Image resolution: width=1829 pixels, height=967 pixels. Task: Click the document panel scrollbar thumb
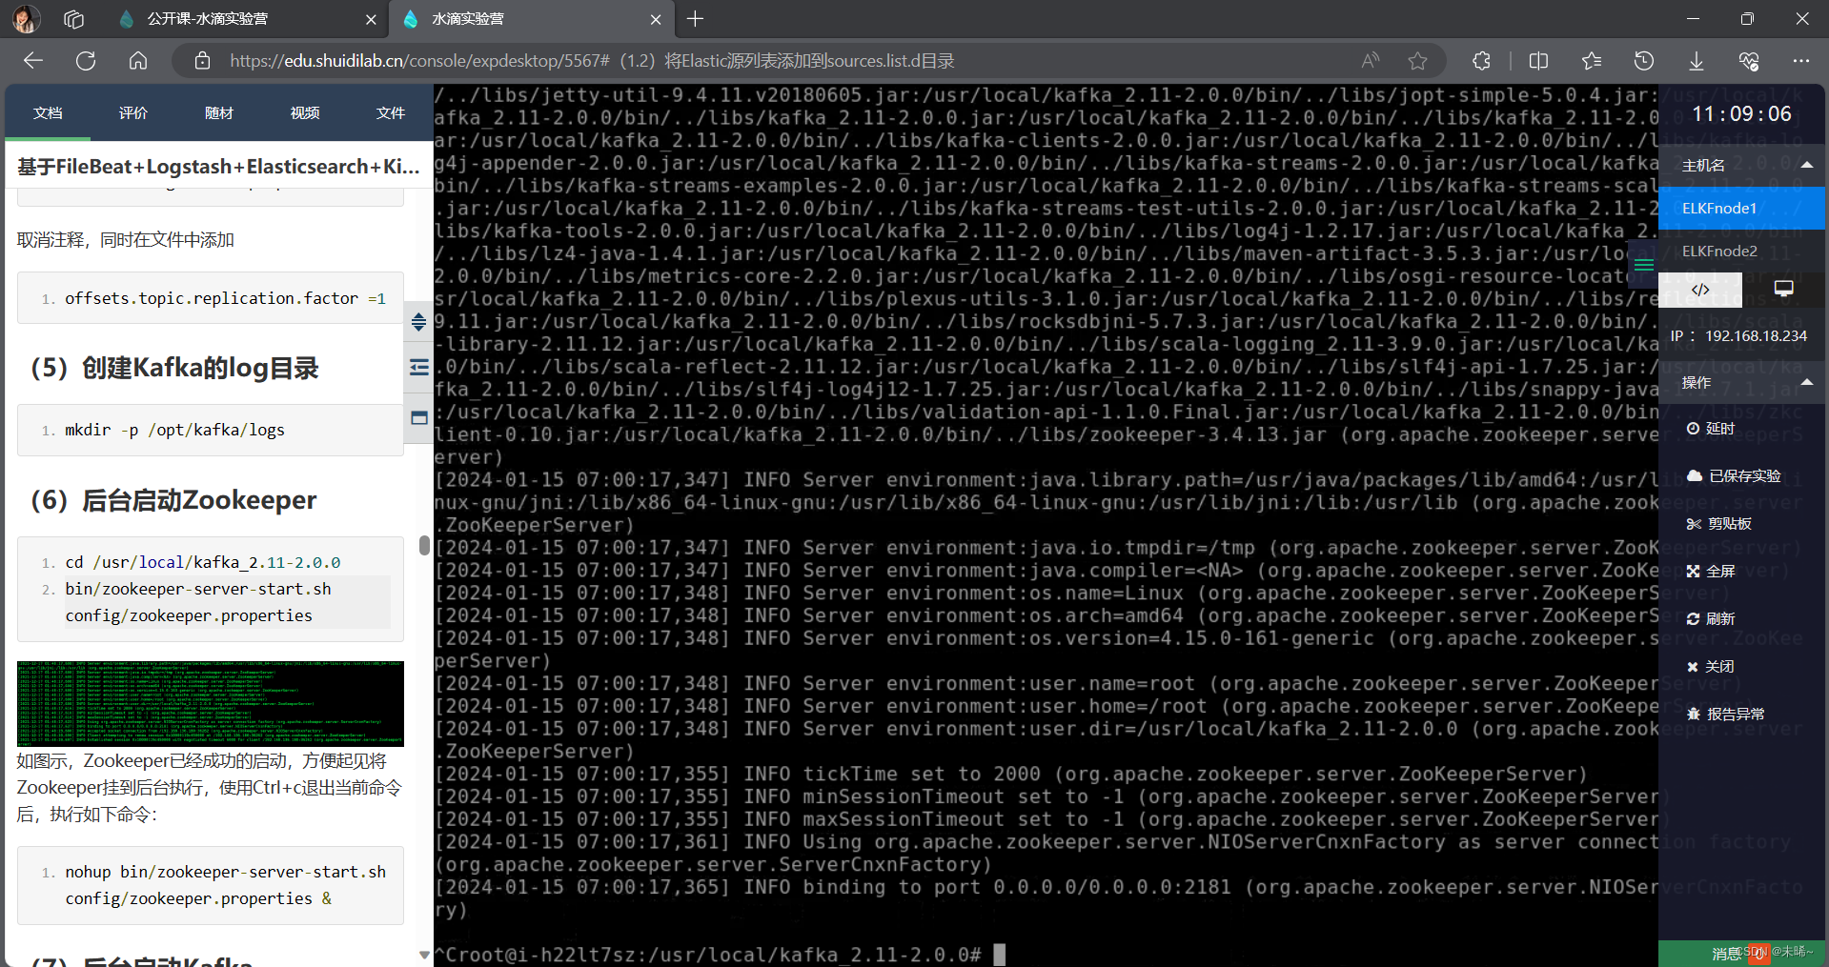point(424,545)
